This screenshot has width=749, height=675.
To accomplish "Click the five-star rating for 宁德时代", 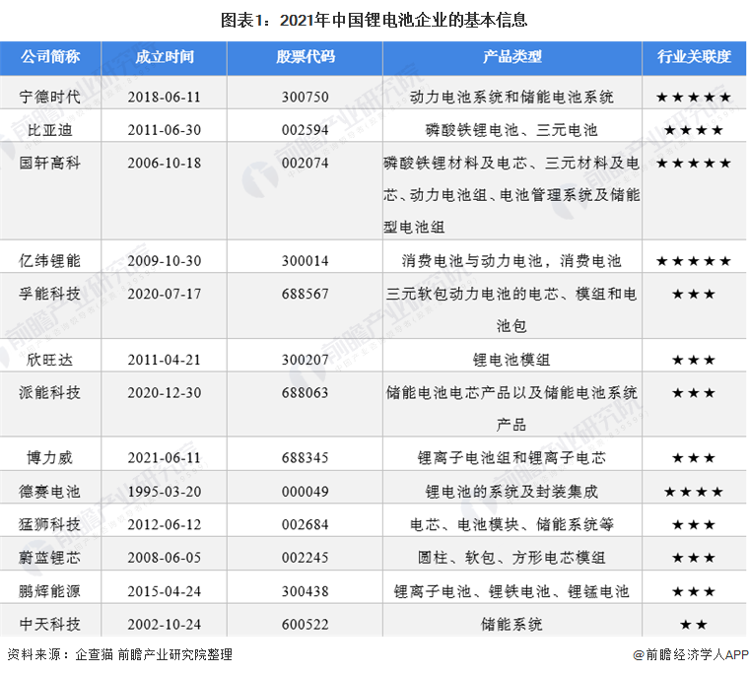I will [694, 97].
